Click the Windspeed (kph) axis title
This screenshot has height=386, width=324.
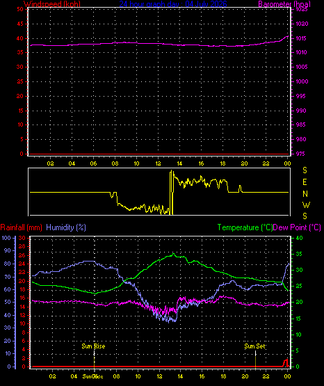click(x=52, y=4)
